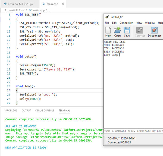Click 'Command completed successfully in 00:00:02.4075700' line
Viewport: 163px width, 156px height.
point(49,119)
